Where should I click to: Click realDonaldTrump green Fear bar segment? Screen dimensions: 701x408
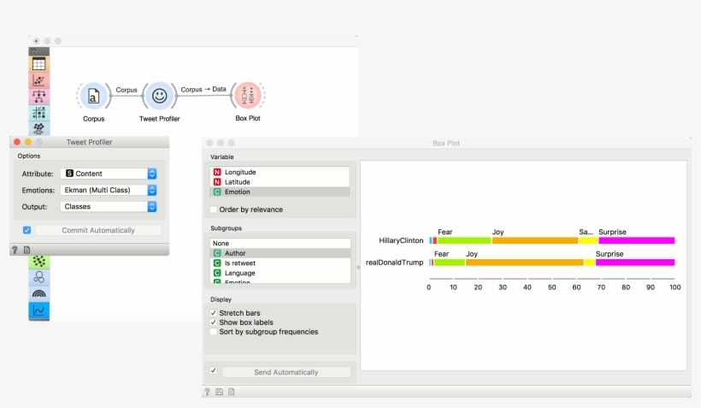(x=450, y=263)
